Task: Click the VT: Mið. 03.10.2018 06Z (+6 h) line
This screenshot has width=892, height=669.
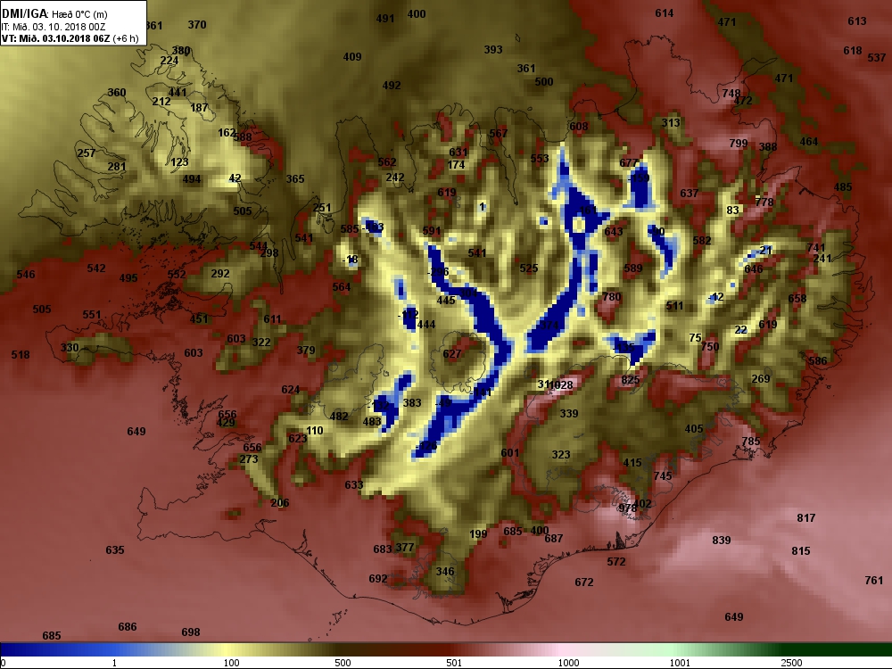Action: pos(70,38)
